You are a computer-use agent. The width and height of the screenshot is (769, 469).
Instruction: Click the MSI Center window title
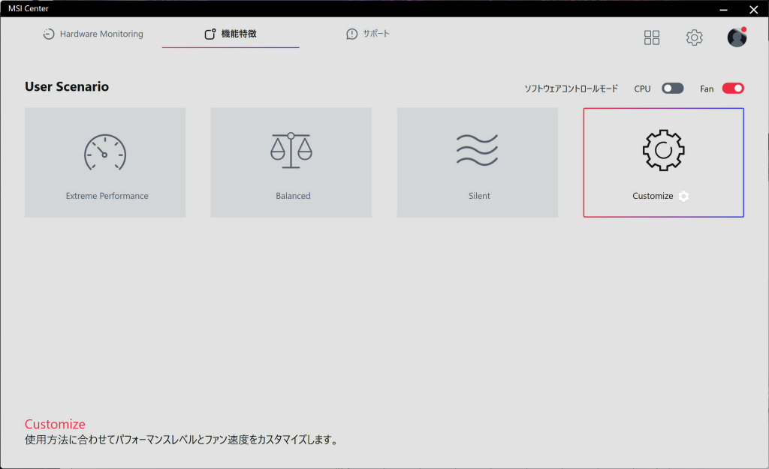(x=29, y=8)
